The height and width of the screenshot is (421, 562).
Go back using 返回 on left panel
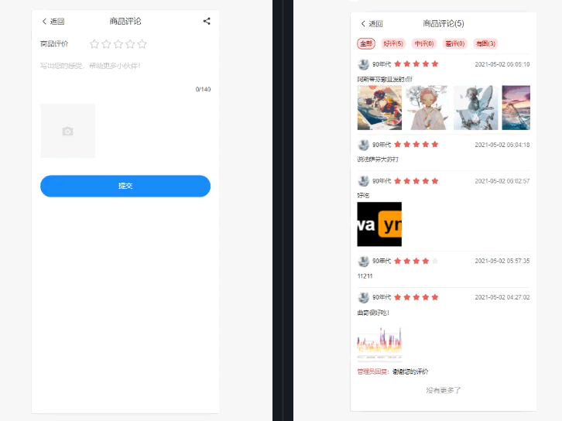pos(53,22)
